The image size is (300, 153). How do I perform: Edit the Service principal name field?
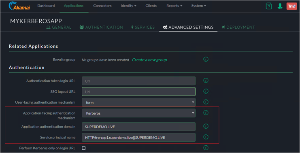[139, 137]
